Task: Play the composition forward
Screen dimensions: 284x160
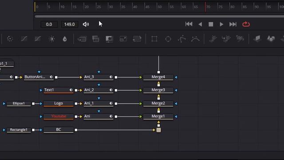Action: (221, 24)
